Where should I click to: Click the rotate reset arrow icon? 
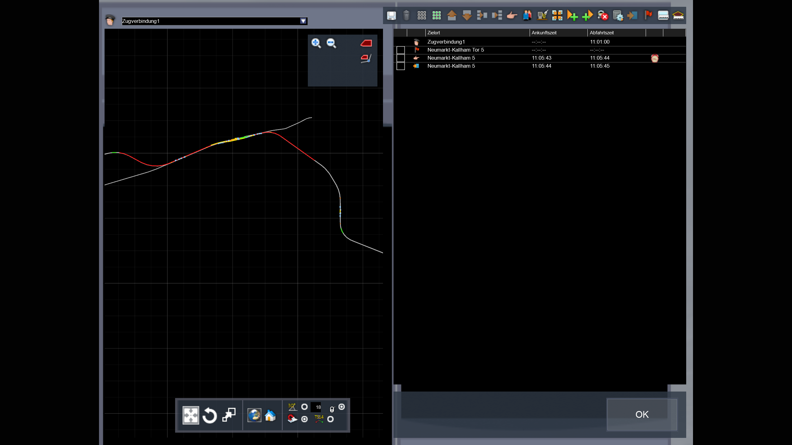tap(209, 415)
